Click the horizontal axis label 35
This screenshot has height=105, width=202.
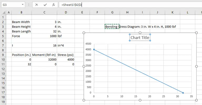191,96
